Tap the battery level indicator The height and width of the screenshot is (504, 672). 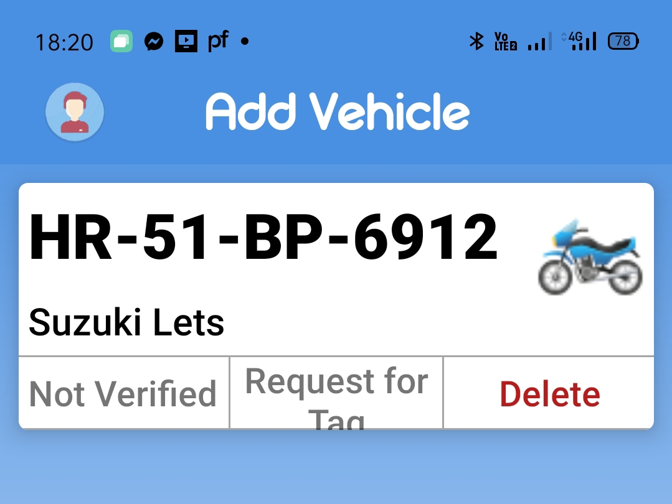tap(623, 41)
